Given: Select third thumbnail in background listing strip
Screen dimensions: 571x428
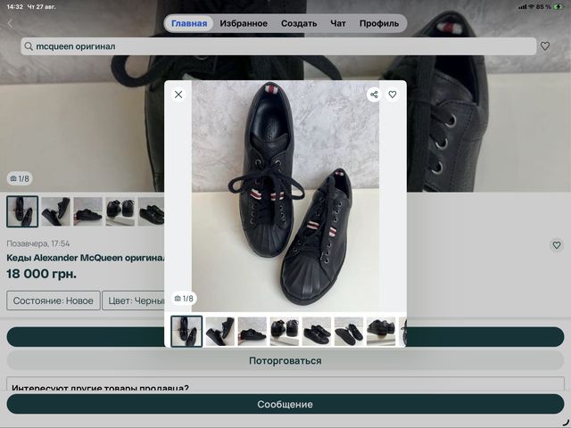Looking at the screenshot, I should [x=87, y=211].
